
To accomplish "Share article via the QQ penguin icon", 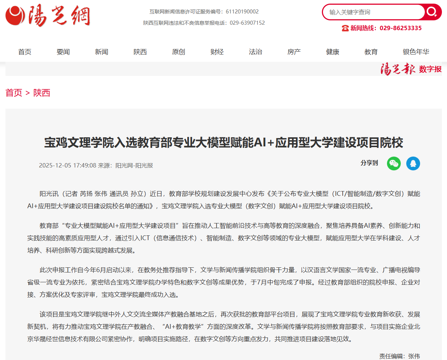I will coord(413,163).
